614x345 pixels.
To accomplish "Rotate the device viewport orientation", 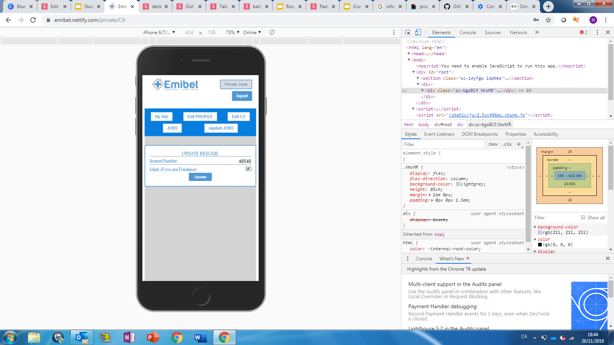I will point(272,33).
